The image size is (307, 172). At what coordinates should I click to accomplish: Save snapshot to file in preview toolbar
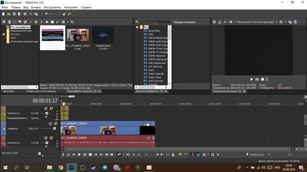pos(295,22)
